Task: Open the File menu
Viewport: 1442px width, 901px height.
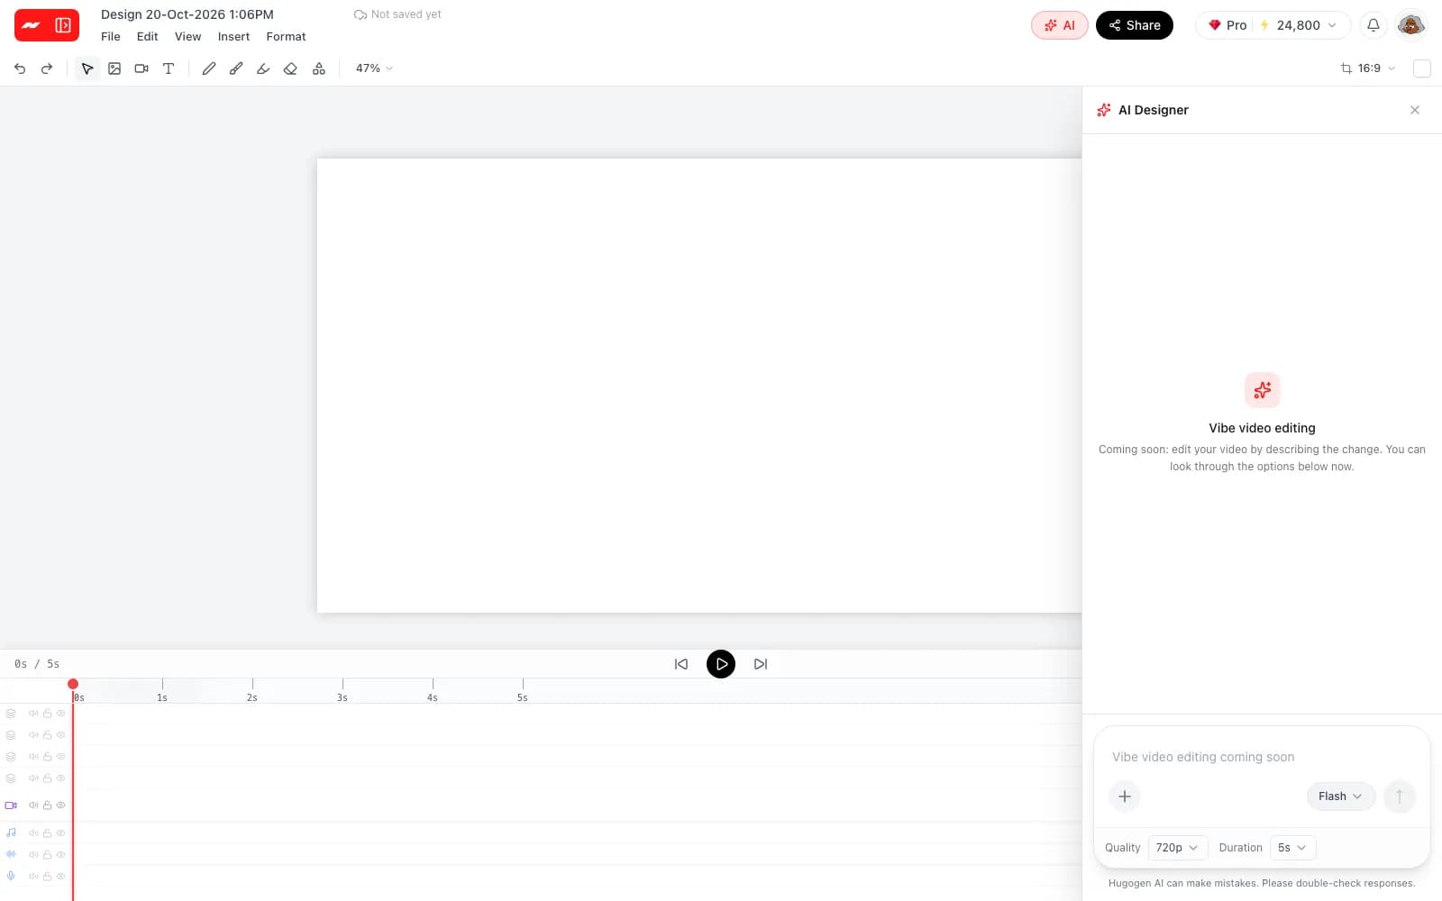Action: pyautogui.click(x=111, y=37)
